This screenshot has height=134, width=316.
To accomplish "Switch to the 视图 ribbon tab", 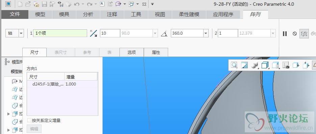I will [x=160, y=14].
